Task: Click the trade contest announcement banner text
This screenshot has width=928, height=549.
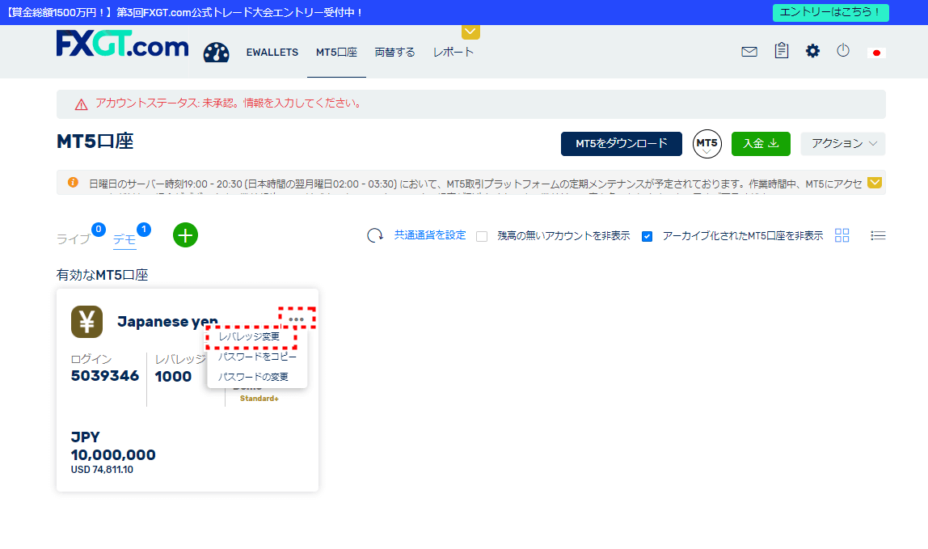Action: coord(184,12)
